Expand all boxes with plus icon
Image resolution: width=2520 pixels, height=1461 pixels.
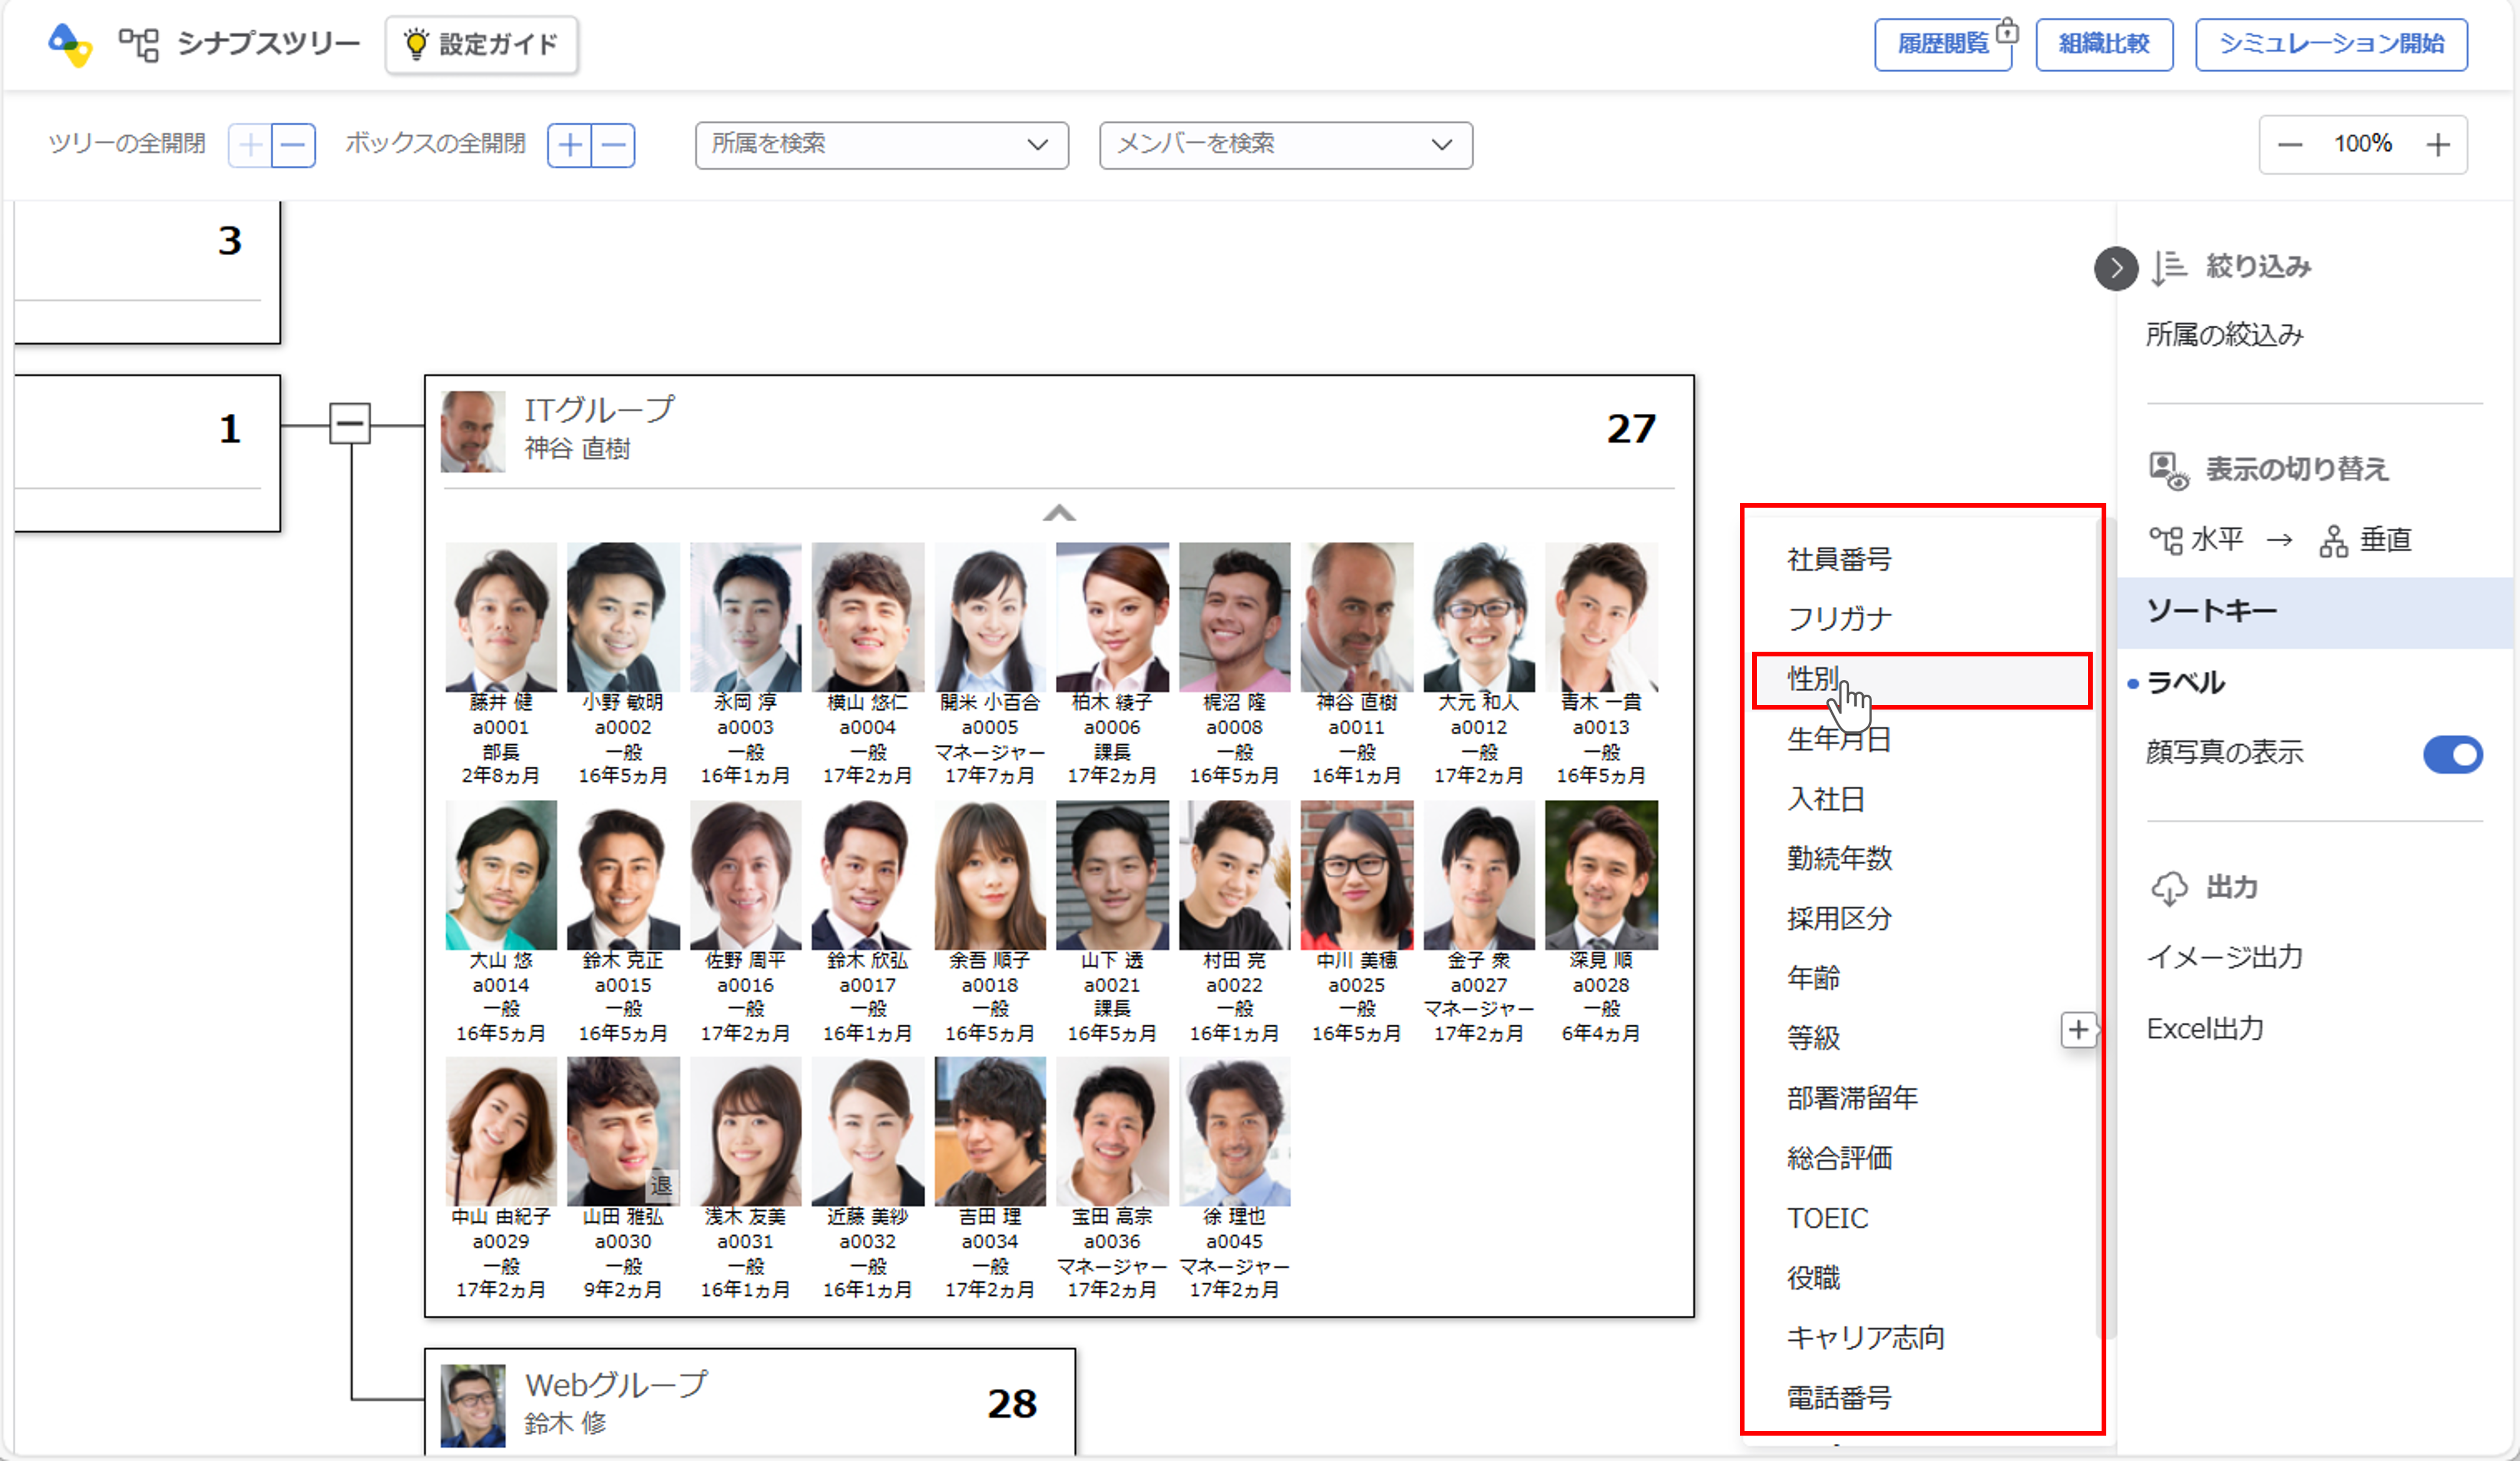click(x=570, y=145)
